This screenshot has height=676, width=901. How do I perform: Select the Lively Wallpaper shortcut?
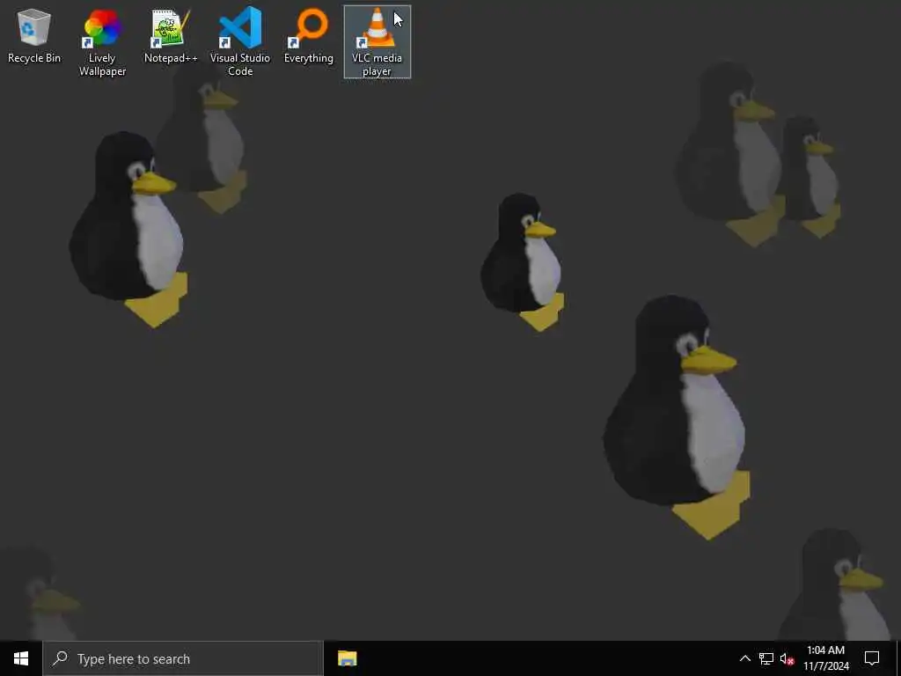tap(102, 42)
